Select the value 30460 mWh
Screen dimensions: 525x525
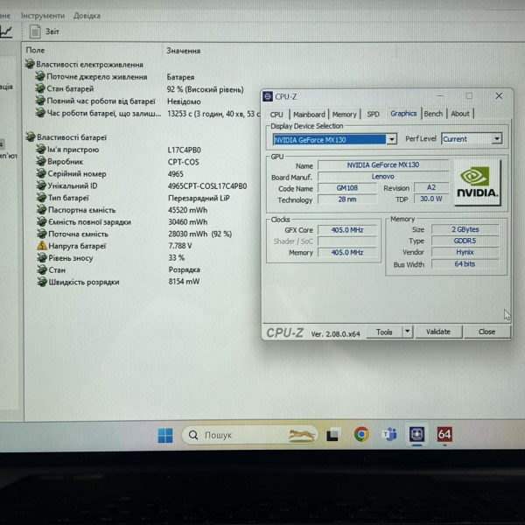click(187, 222)
